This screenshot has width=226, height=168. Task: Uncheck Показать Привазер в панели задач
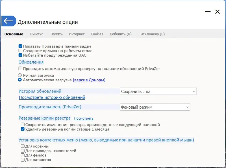[x=20, y=46]
